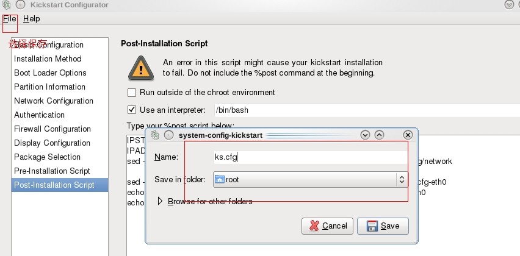Click in the %post script text area
Viewport: 520px width, 256px height.
[323, 196]
